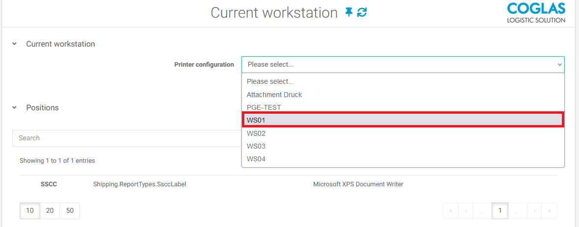This screenshot has width=579, height=227.
Task: Show 50 entries per page
Action: point(70,211)
